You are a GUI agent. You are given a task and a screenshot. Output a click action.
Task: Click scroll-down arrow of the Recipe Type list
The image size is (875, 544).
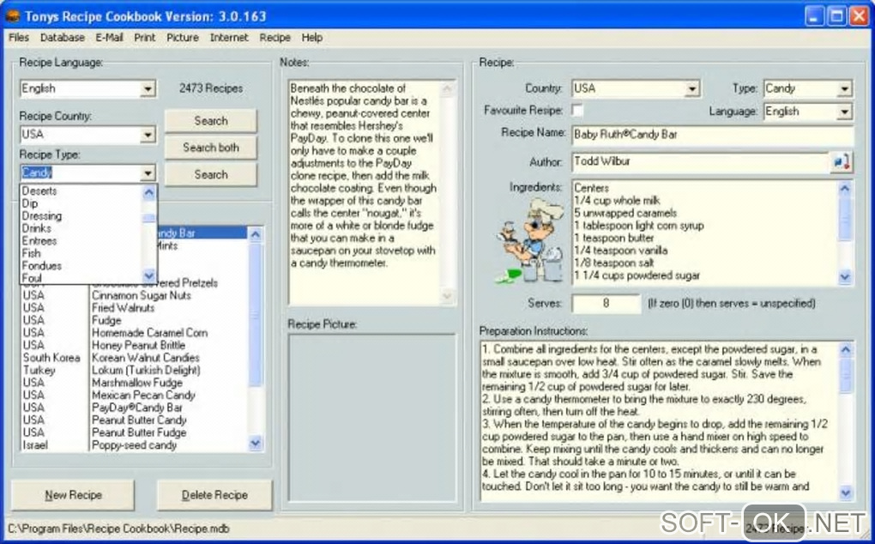tap(149, 275)
